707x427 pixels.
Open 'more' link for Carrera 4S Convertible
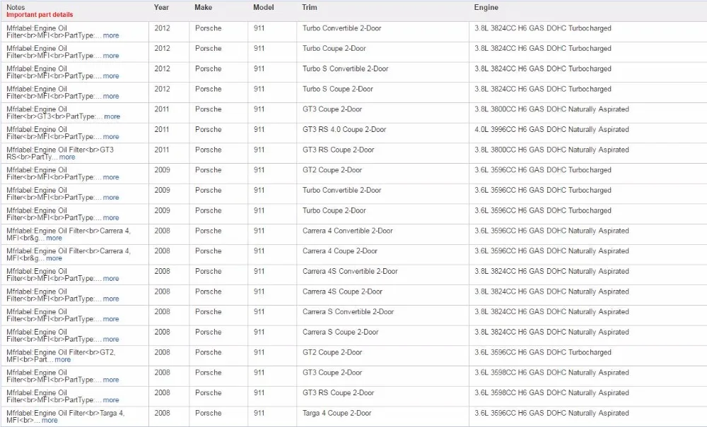point(111,279)
